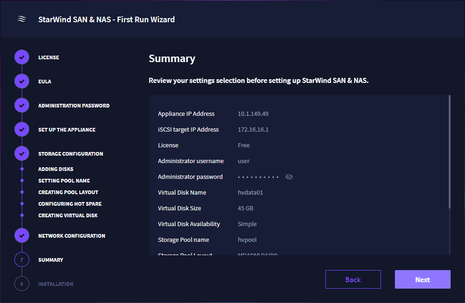Image resolution: width=465 pixels, height=303 pixels.
Task: Open the Storage Configuration step
Action: 71,154
